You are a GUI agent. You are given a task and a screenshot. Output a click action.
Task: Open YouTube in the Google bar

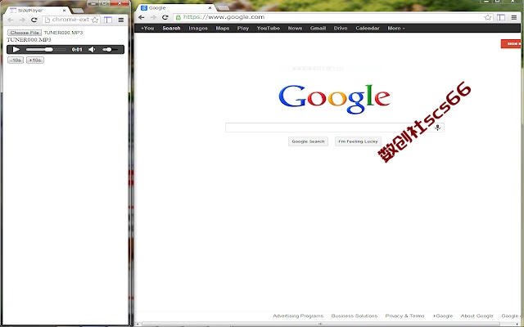point(269,29)
